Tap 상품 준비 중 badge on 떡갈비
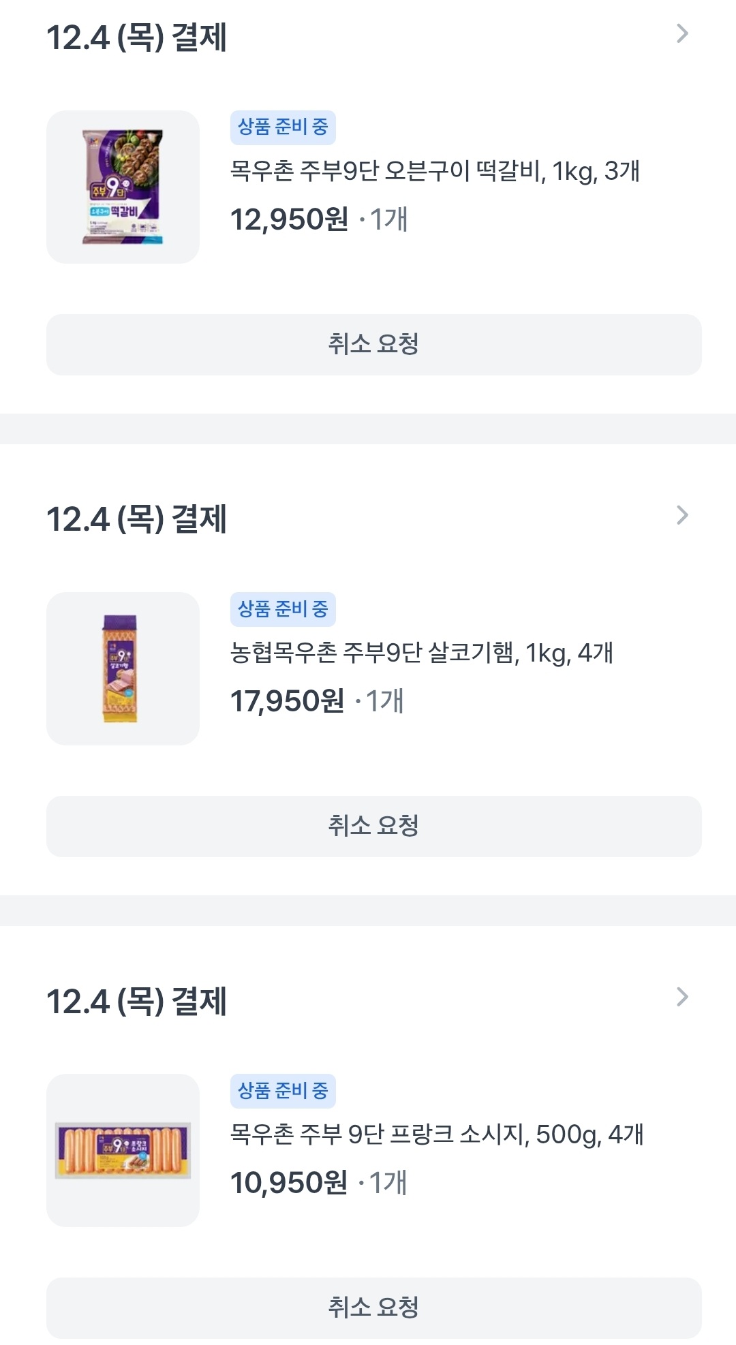Viewport: 736px width, 1345px height. pos(283,127)
